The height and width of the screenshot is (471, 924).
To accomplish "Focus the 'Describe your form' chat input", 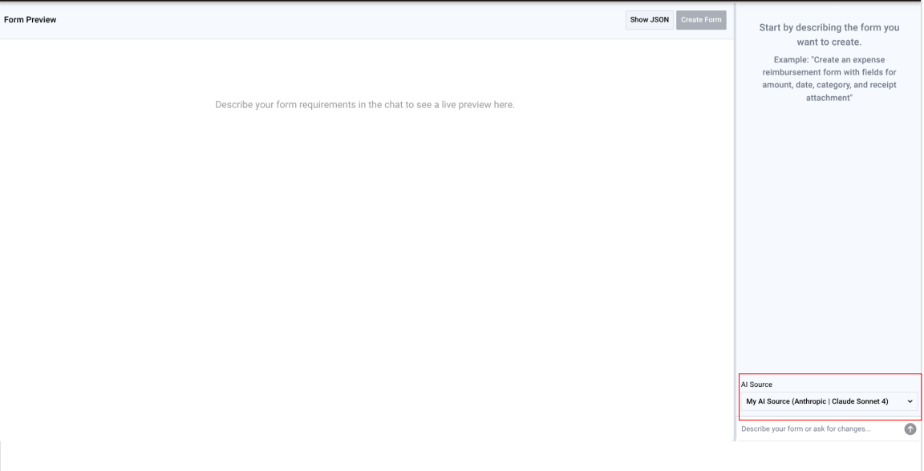I will tap(818, 429).
